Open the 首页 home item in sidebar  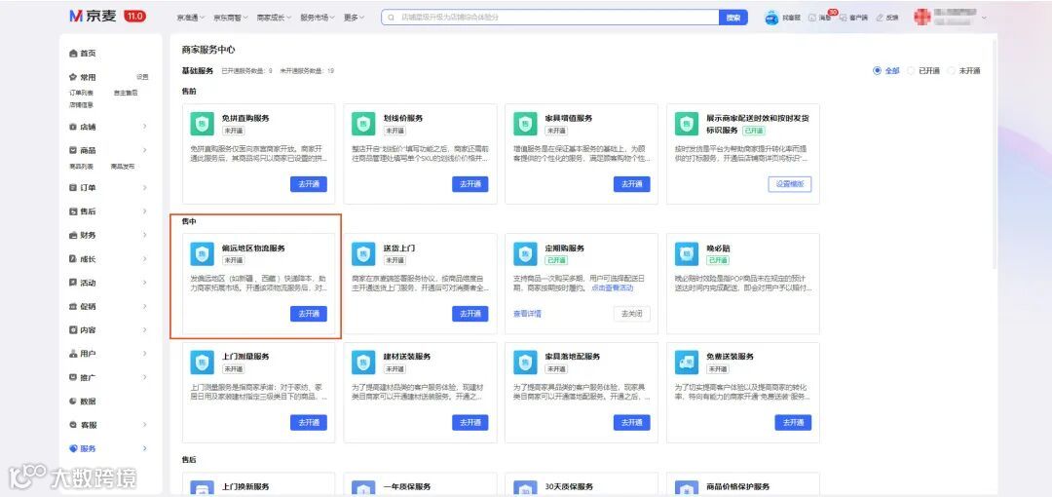pos(83,53)
